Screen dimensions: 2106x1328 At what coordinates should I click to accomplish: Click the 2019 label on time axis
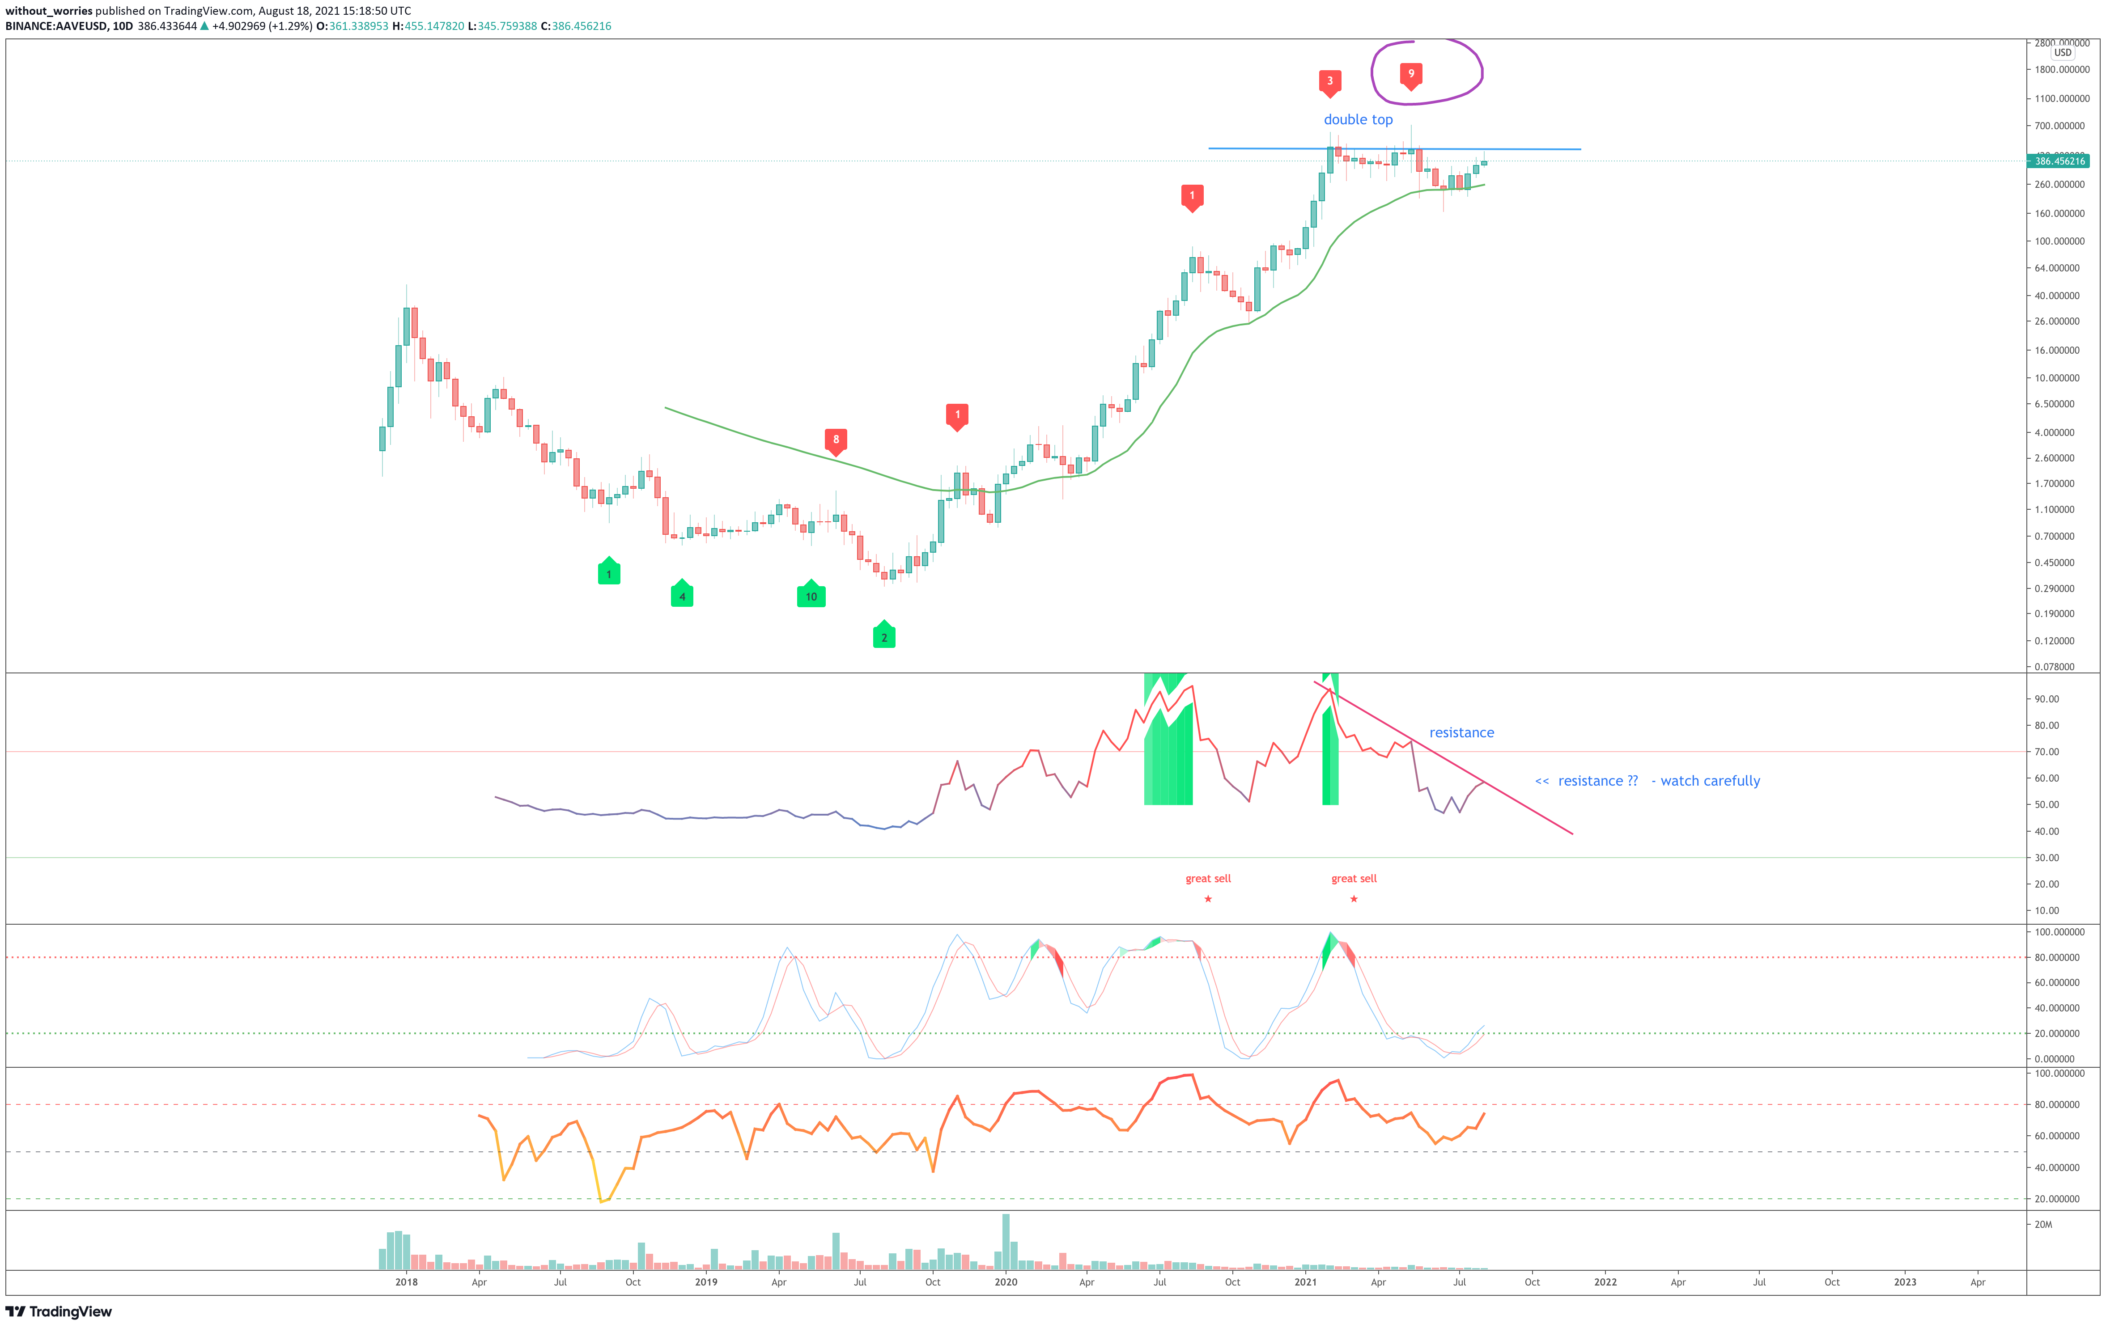coord(706,1282)
